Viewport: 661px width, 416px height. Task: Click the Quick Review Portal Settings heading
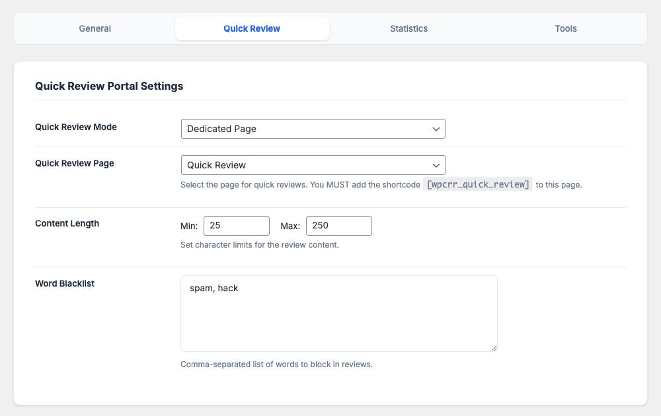pos(109,86)
